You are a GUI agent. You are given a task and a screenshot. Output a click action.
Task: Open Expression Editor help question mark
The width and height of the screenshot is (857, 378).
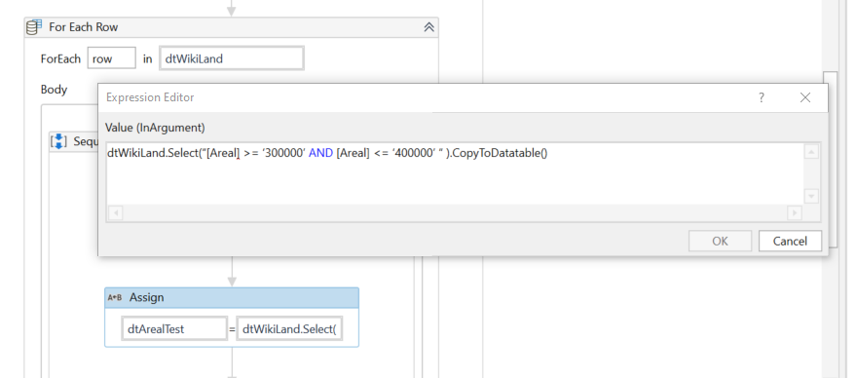point(762,98)
